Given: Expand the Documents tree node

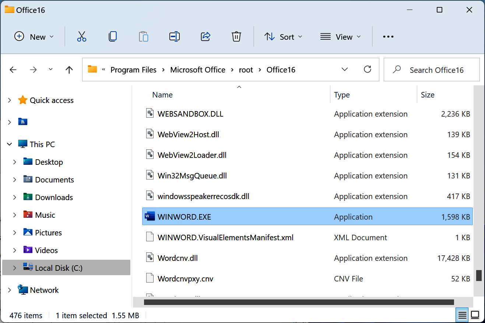Looking at the screenshot, I should [x=15, y=180].
